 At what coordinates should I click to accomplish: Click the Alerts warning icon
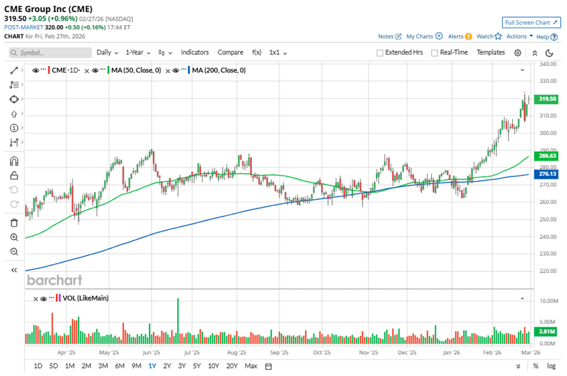pos(468,36)
